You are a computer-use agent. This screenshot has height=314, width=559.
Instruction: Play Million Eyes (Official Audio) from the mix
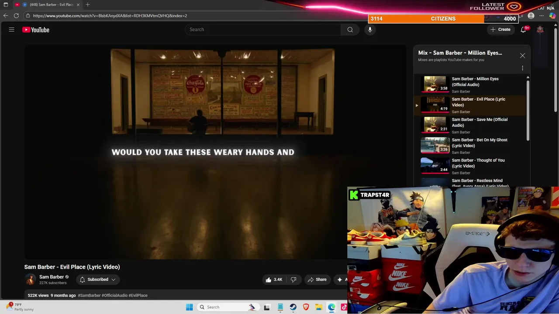coord(471,85)
